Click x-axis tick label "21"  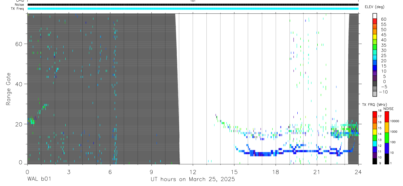coord(317,172)
